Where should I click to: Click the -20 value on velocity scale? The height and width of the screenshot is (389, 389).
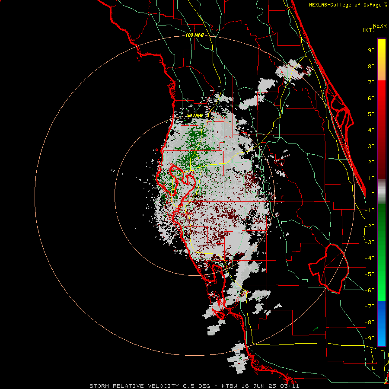pyautogui.click(x=370, y=226)
